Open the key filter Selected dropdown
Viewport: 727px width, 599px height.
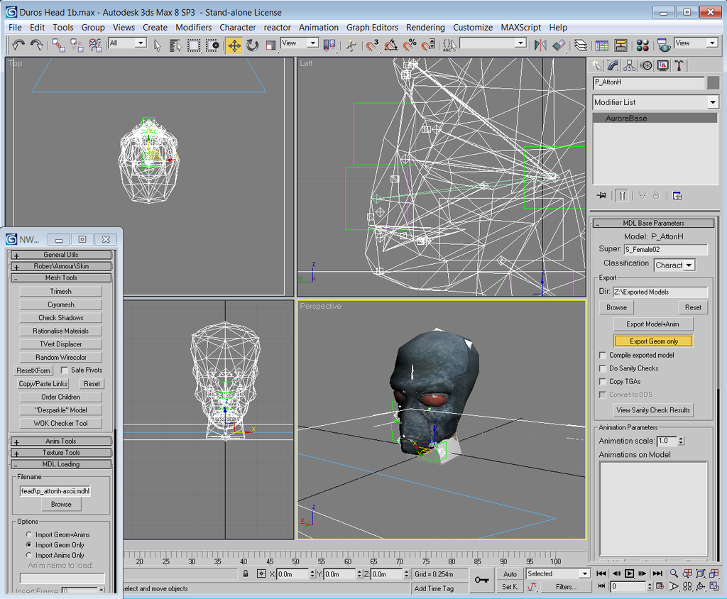[558, 573]
